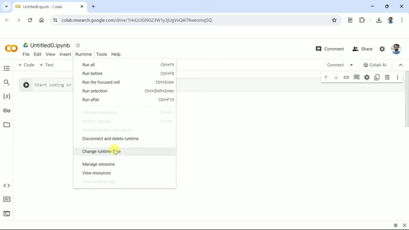Click the Colab logo
409x230 pixels.
point(12,49)
